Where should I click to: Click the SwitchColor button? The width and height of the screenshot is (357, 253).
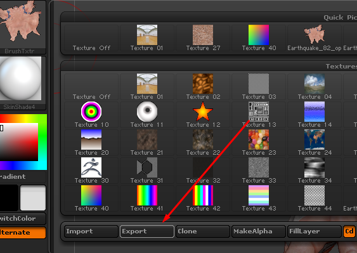[23, 219]
